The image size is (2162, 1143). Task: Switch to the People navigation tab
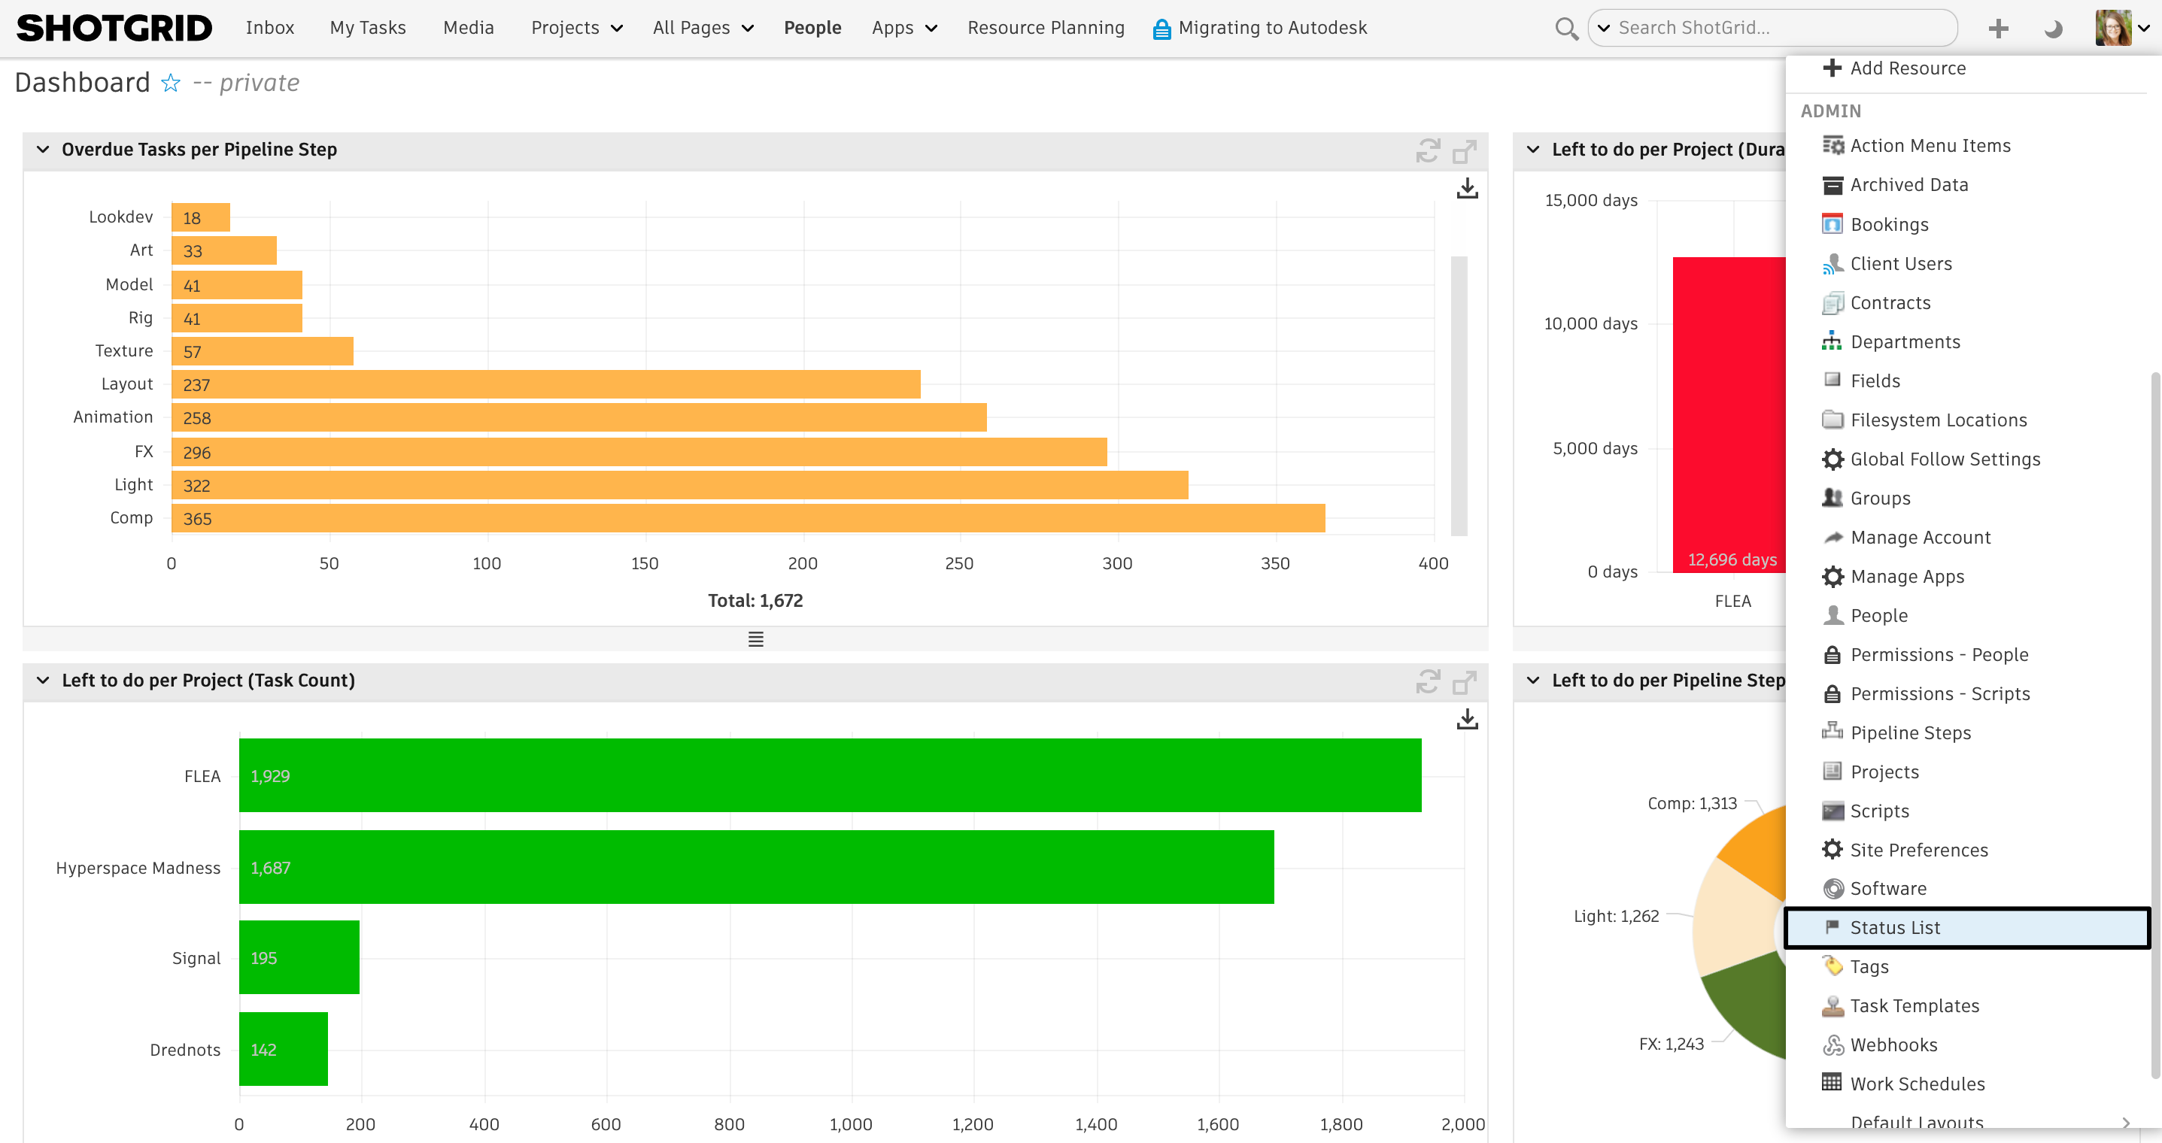click(812, 27)
